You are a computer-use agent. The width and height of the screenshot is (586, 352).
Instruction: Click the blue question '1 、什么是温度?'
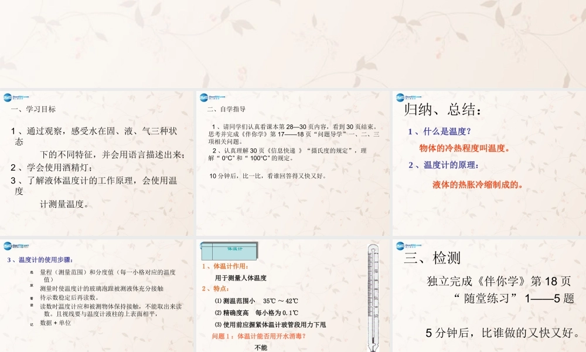pos(439,131)
